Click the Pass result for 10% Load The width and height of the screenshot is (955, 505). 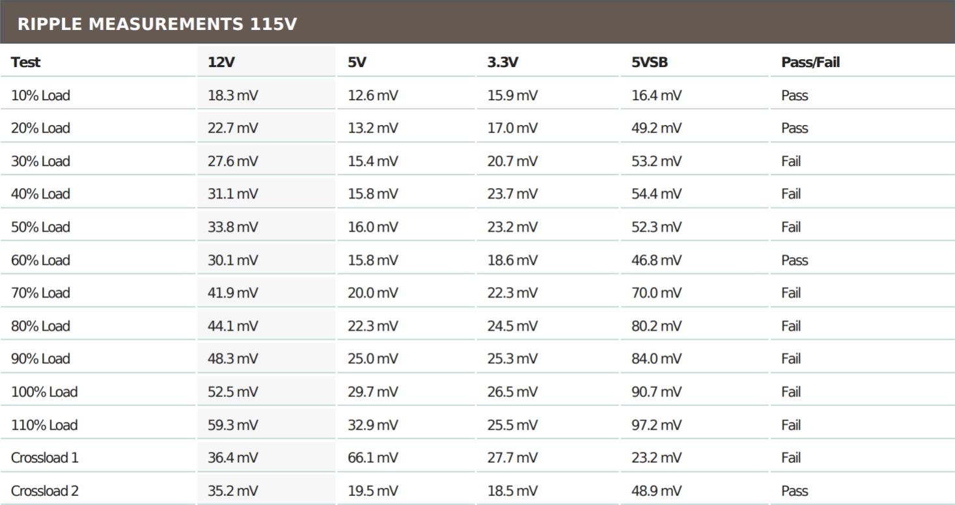tap(795, 96)
